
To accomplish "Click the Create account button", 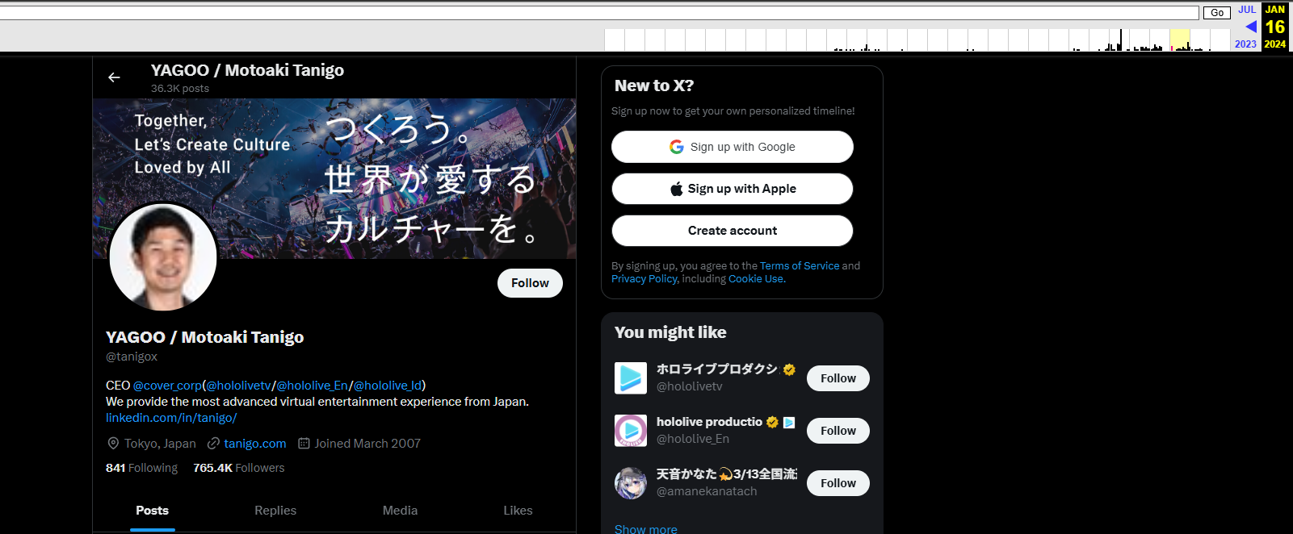I will pos(733,231).
